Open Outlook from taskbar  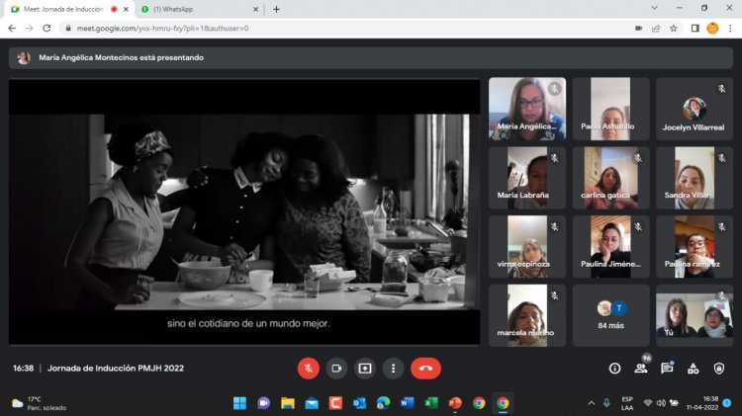coord(359,403)
